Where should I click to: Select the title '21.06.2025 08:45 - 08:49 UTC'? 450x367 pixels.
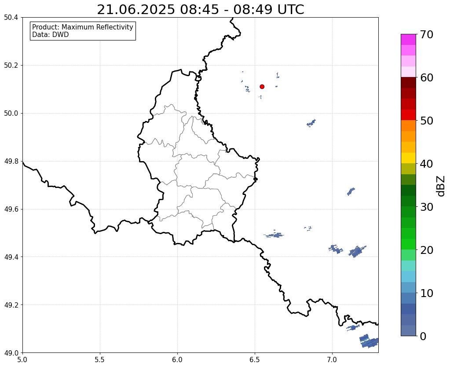(200, 10)
